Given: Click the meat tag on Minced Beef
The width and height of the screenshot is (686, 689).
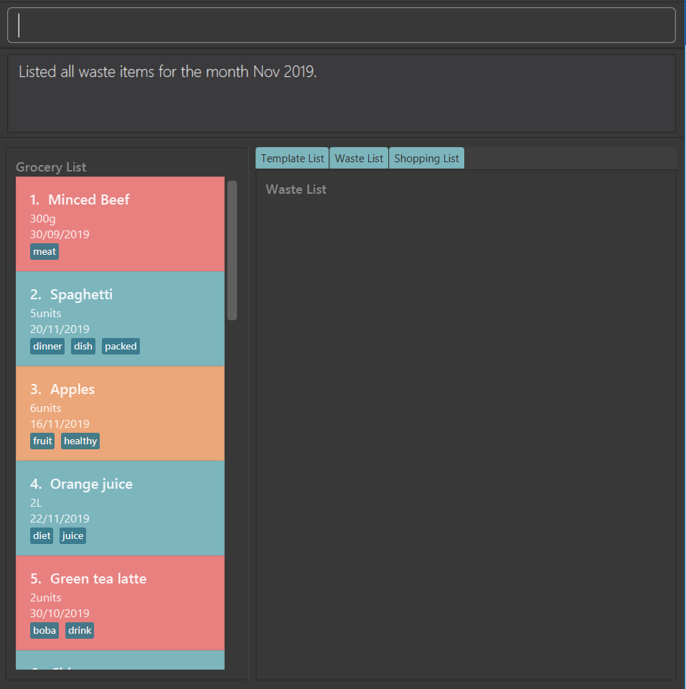Looking at the screenshot, I should [x=44, y=252].
